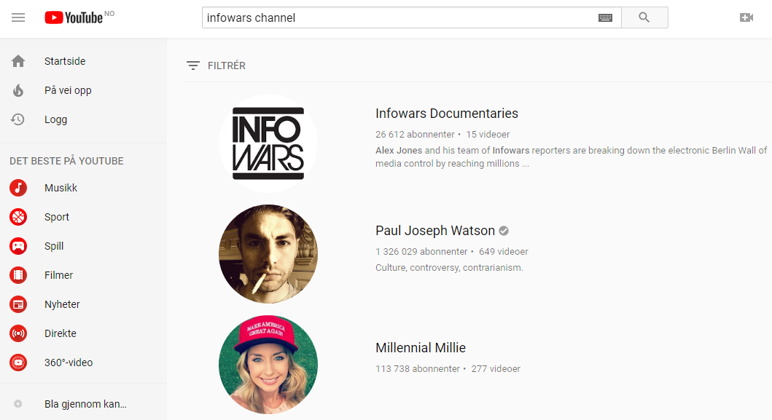Click Paul Joseph Watson's avatar
The image size is (772, 420).
click(268, 254)
